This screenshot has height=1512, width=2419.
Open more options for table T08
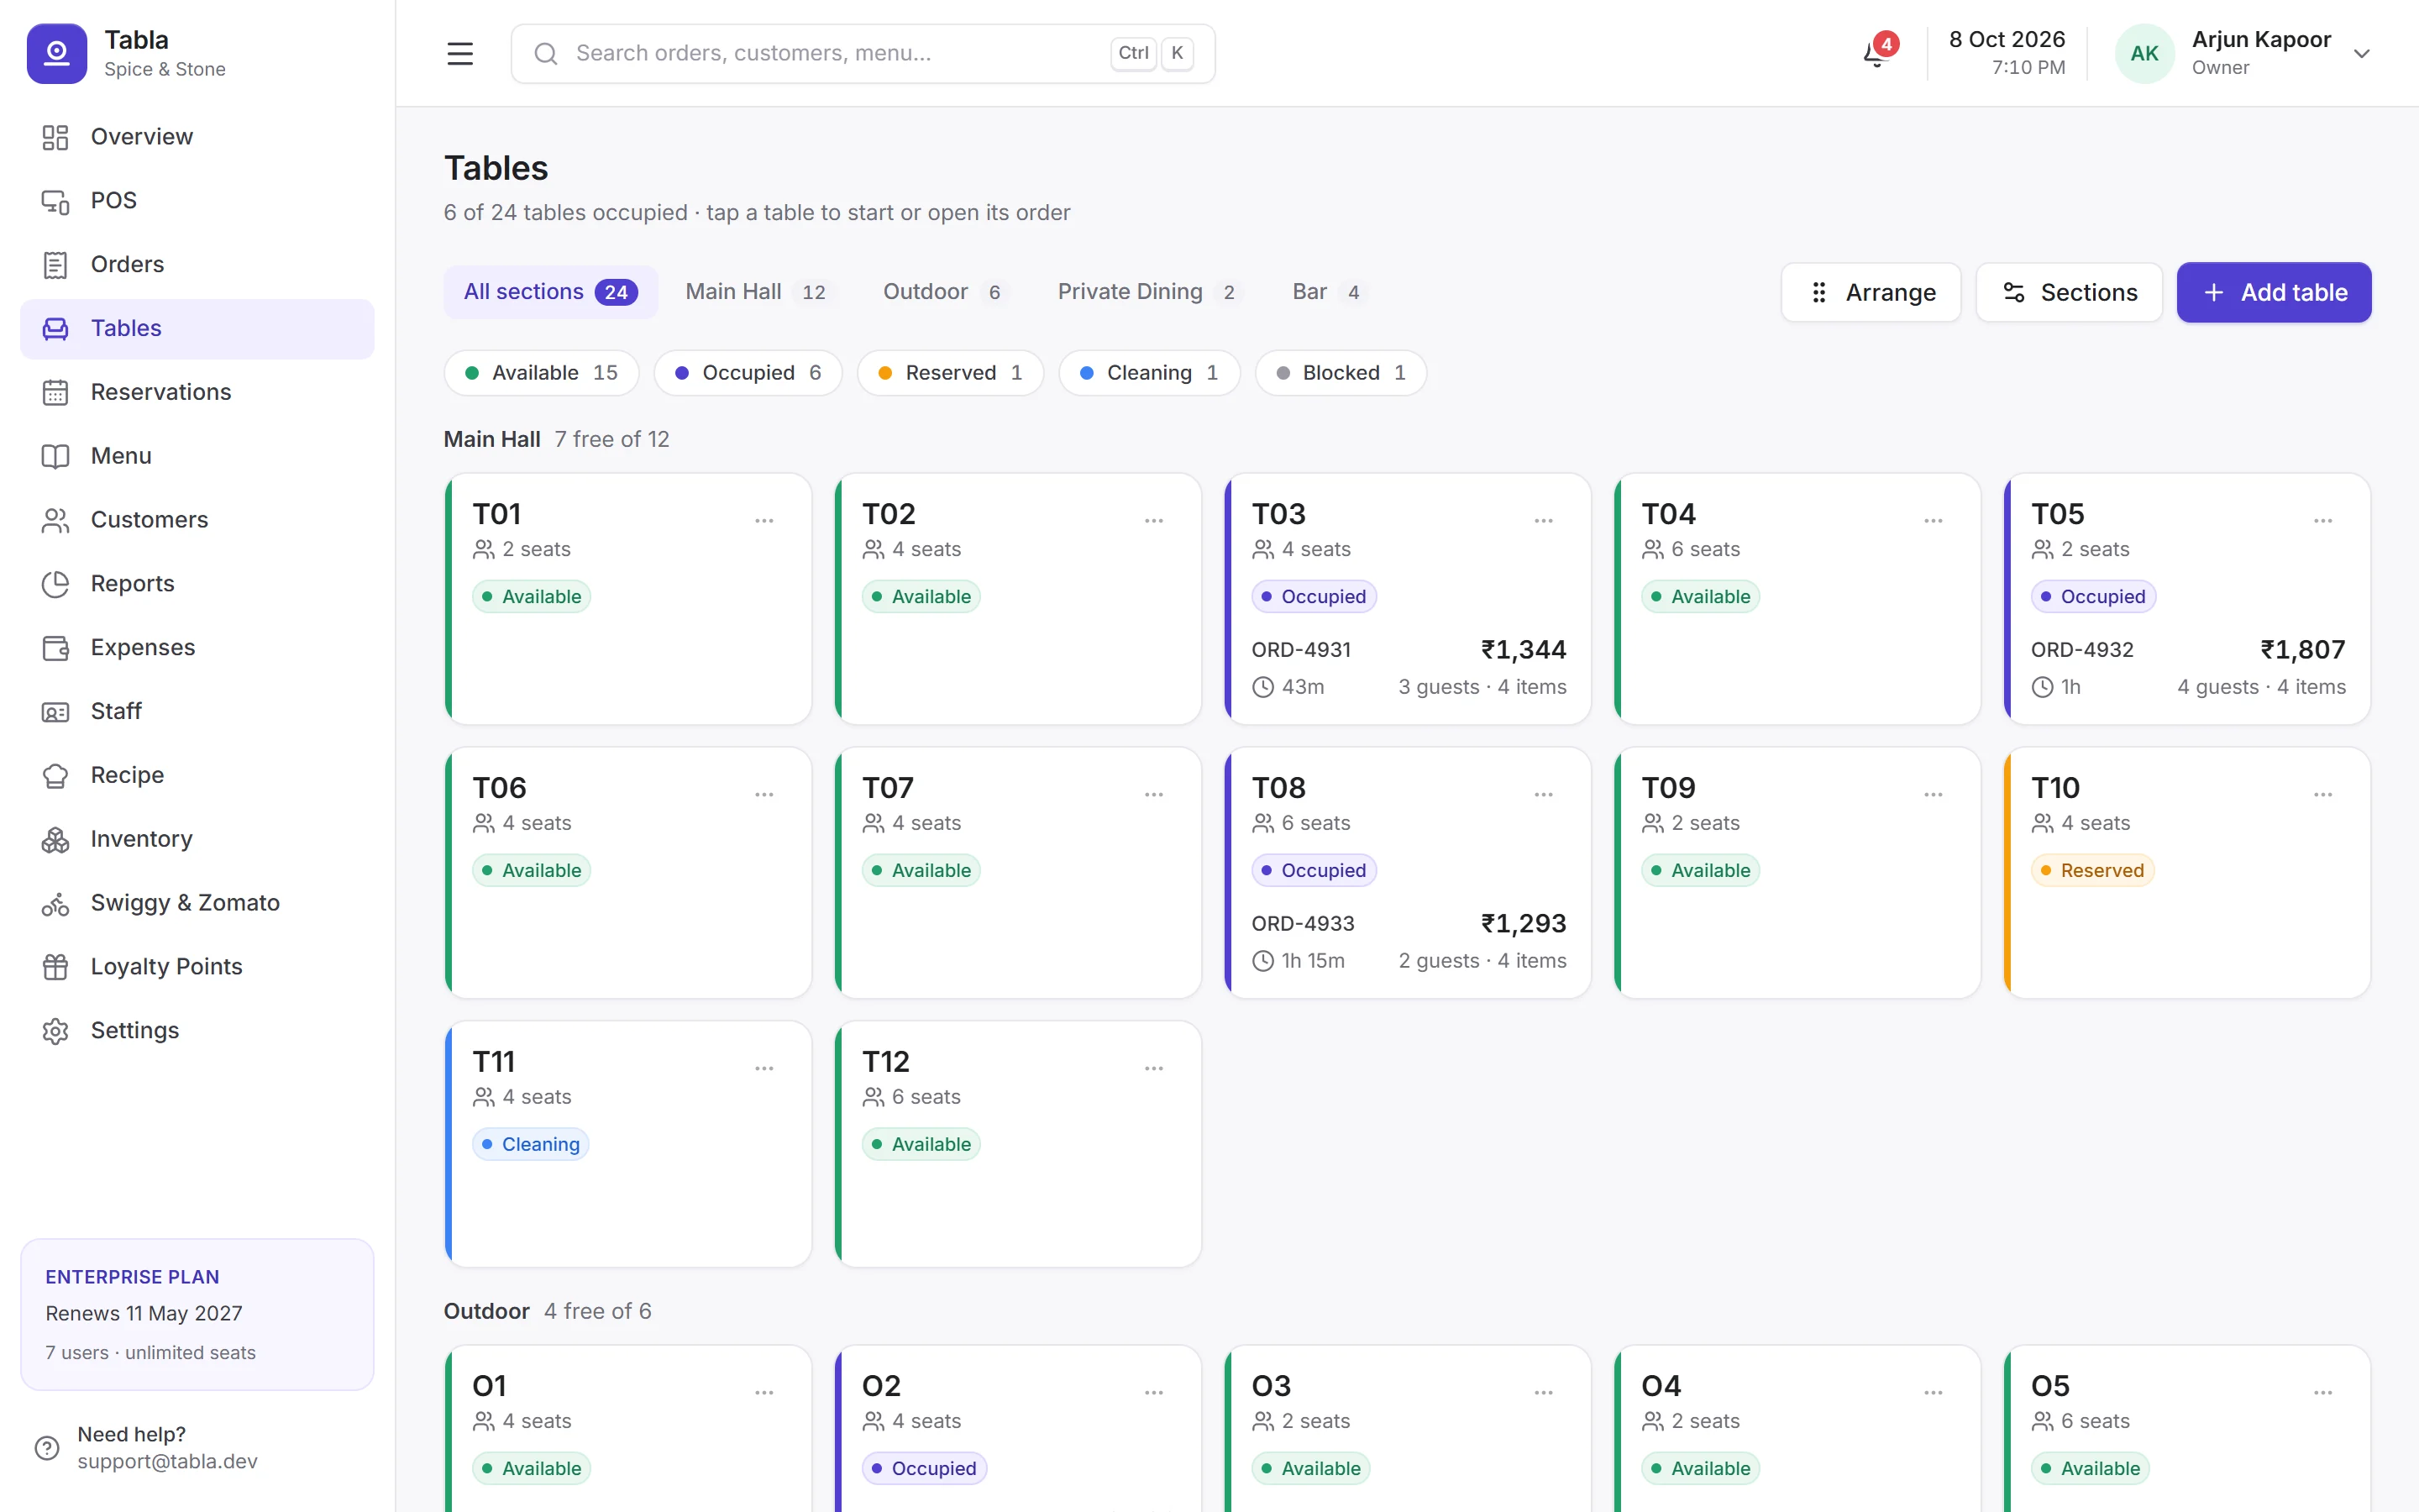coord(1543,795)
